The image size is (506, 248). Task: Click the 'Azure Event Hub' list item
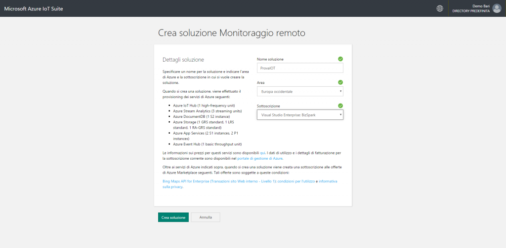207,144
